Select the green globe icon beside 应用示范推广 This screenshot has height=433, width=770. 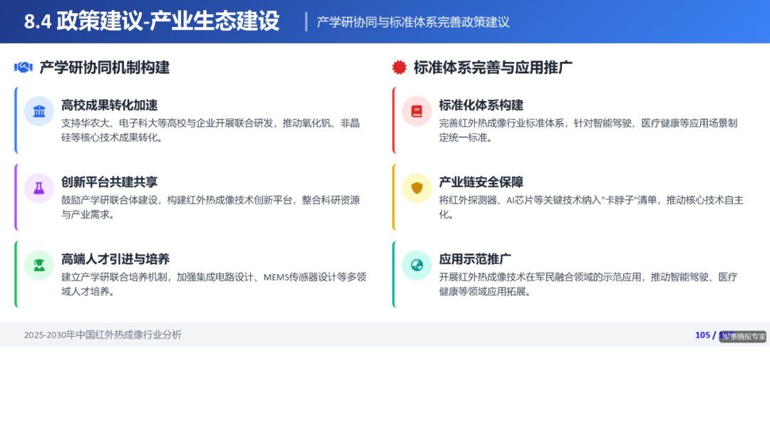point(416,265)
